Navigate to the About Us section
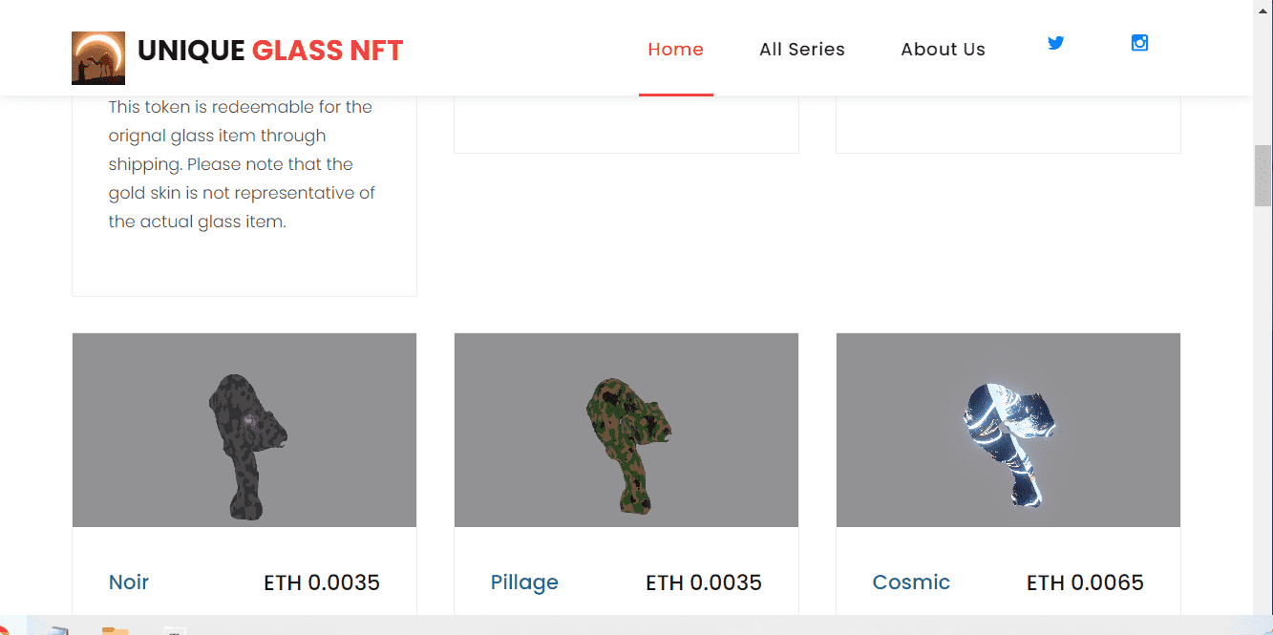 (x=943, y=49)
